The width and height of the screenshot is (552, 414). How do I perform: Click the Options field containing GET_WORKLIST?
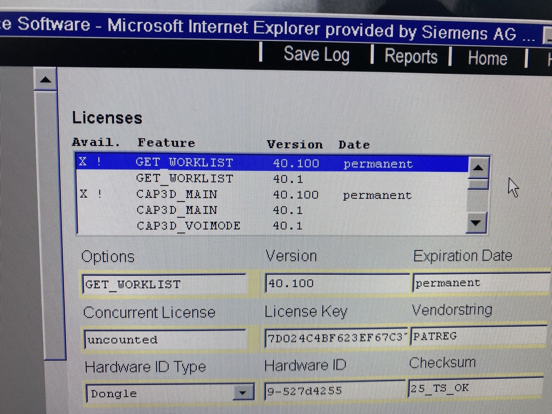point(165,285)
